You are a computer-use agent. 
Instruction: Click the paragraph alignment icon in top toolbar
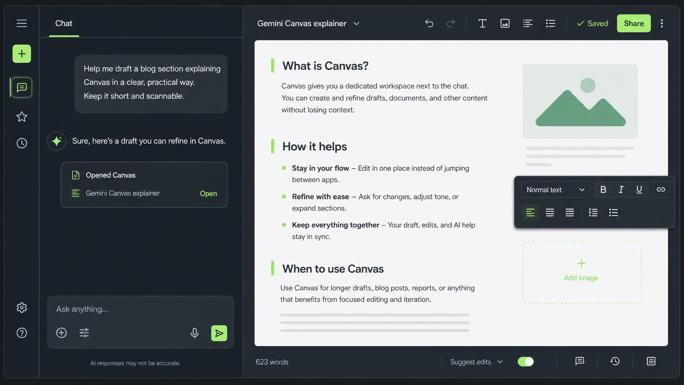[x=528, y=23]
